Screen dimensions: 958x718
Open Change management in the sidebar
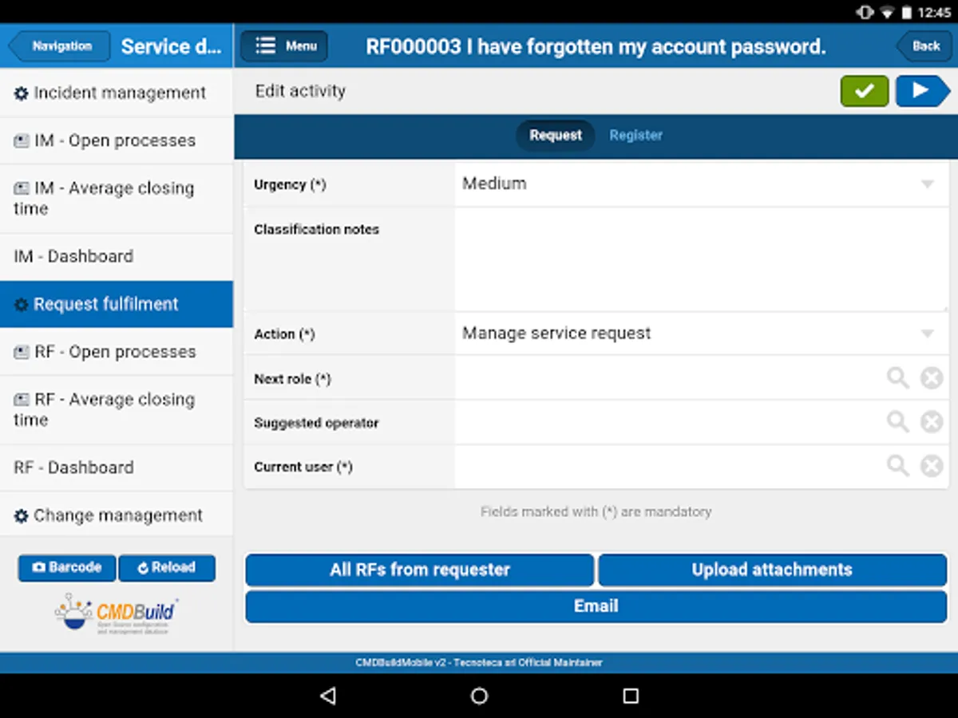(x=117, y=515)
